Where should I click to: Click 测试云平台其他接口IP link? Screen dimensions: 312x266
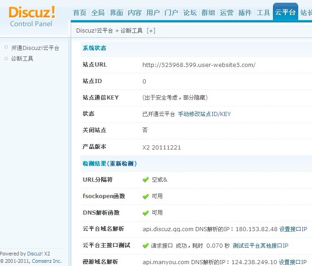click(261, 245)
